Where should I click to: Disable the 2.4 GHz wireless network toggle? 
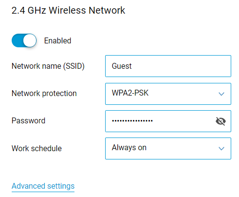pyautogui.click(x=24, y=40)
